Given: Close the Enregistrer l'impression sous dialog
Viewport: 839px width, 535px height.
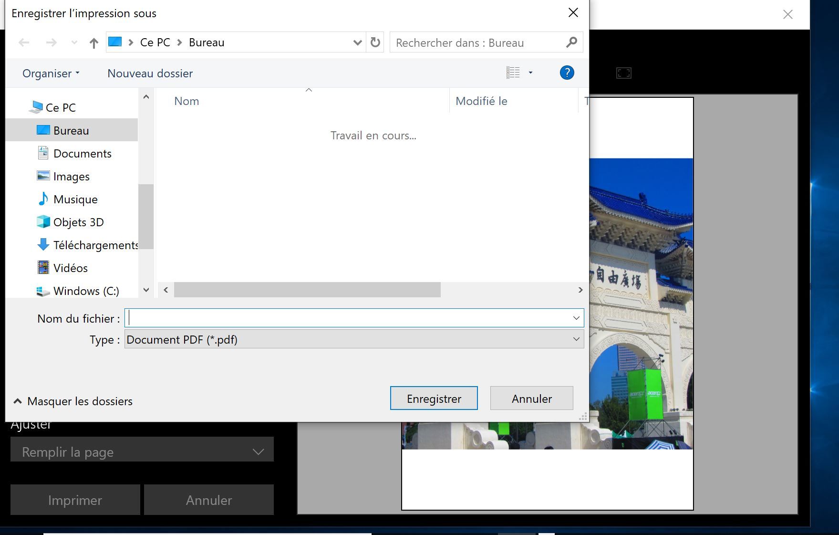Looking at the screenshot, I should pos(573,13).
